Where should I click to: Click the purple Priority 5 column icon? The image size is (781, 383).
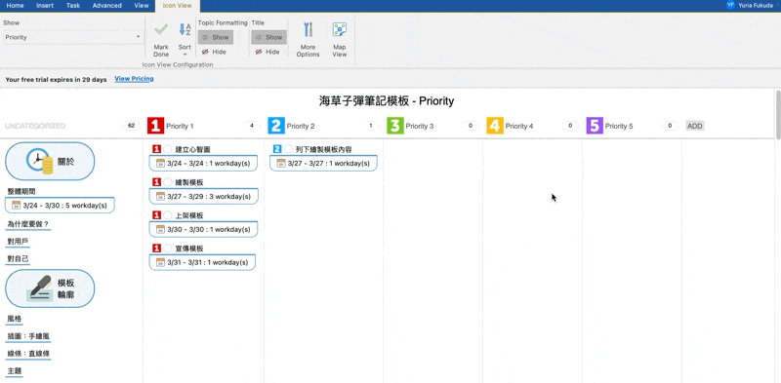595,126
